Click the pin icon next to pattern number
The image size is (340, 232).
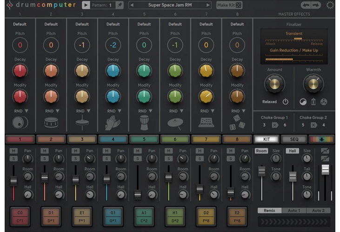pos(120,5)
